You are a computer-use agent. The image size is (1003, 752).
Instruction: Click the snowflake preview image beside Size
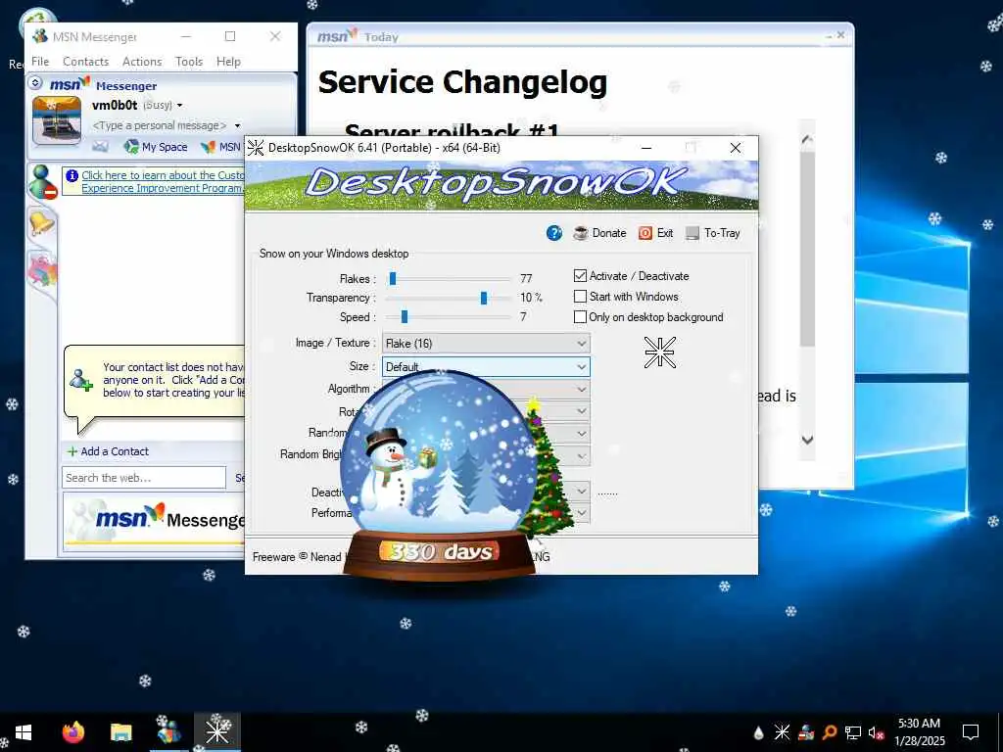659,352
